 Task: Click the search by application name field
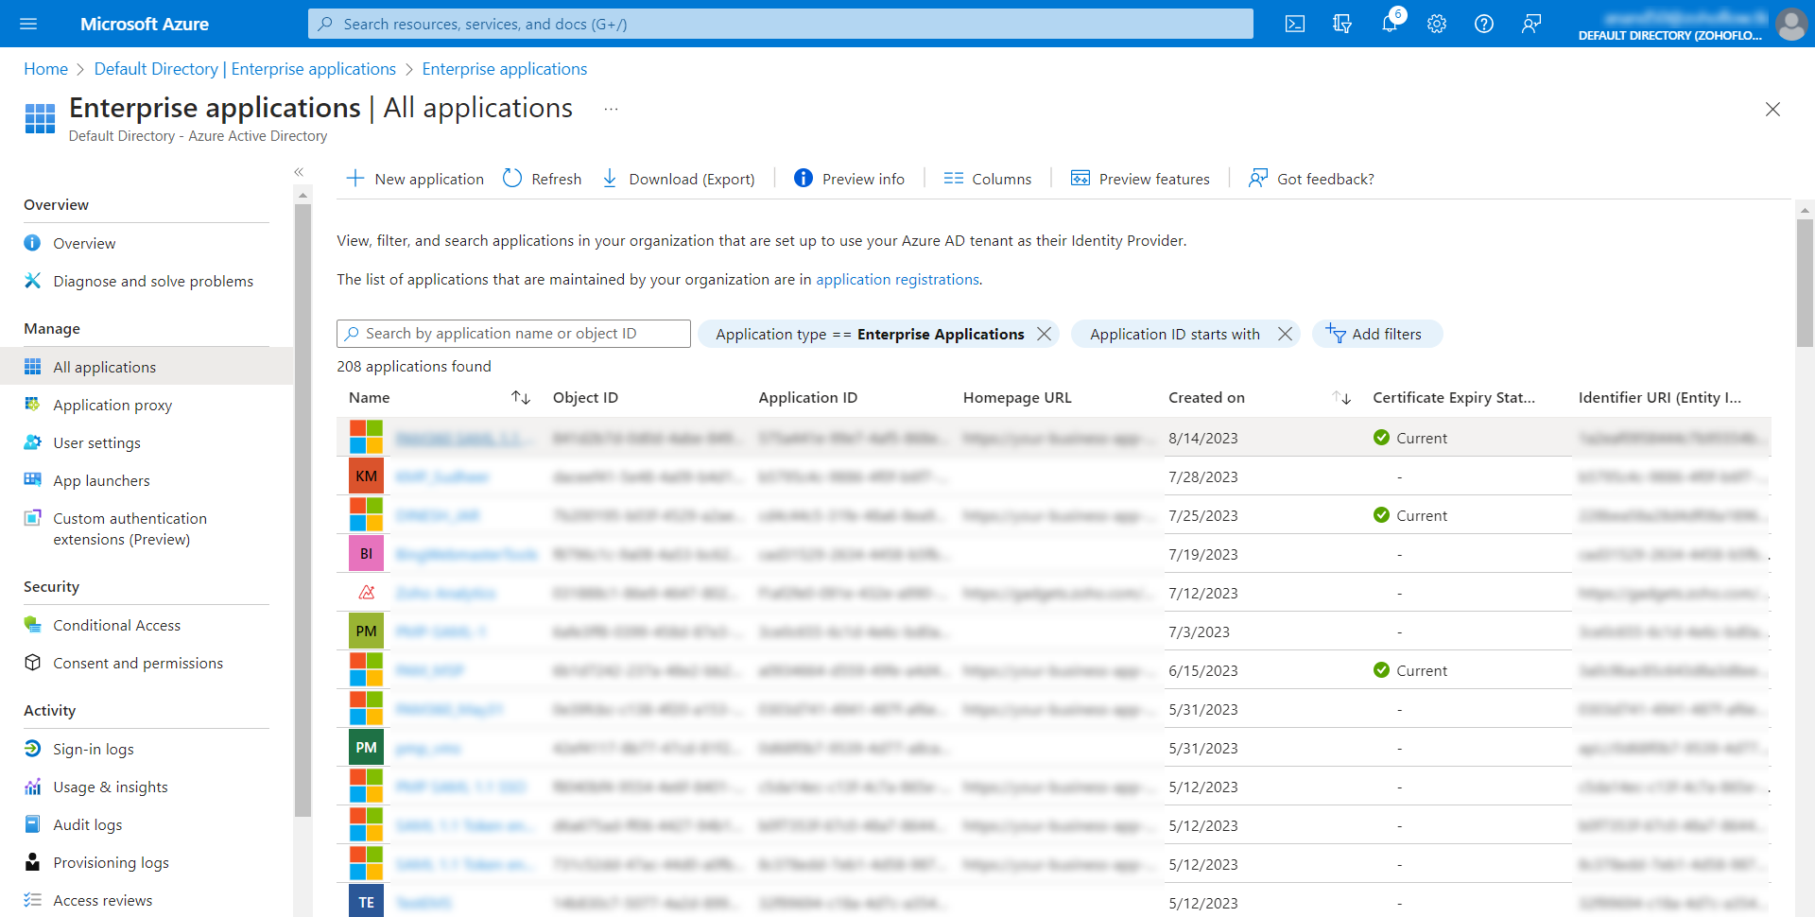[513, 334]
